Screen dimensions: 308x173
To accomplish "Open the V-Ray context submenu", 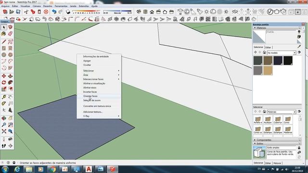I will tap(99, 116).
